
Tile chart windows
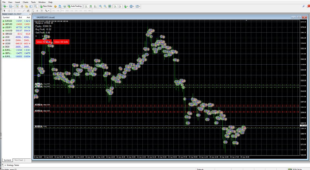pyautogui.click(x=109, y=6)
